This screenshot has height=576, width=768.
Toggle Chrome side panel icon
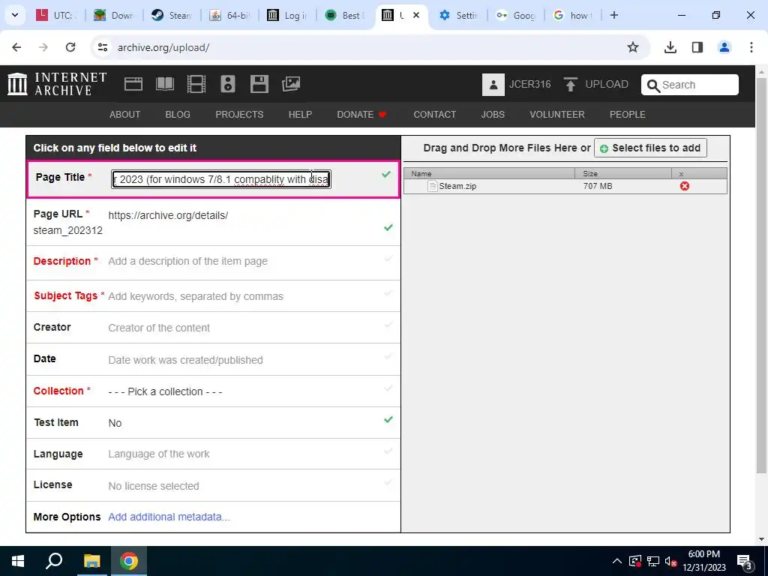tap(697, 47)
